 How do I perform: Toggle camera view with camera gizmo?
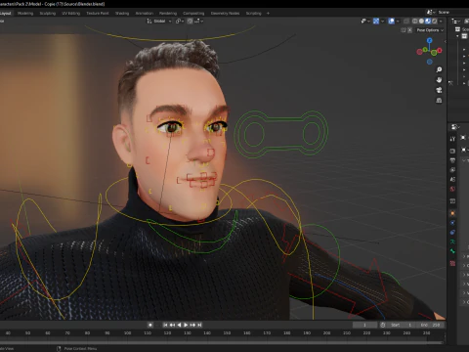coord(439,90)
